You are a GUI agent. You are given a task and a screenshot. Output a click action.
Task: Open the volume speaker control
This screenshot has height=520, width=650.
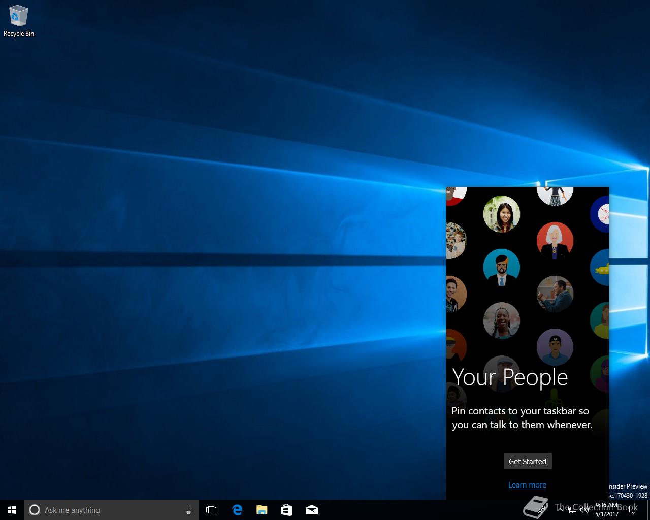pyautogui.click(x=584, y=510)
